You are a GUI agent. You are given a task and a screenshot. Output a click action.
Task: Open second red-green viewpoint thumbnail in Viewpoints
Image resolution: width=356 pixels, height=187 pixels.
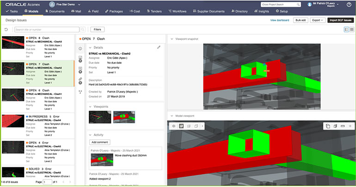124,117
